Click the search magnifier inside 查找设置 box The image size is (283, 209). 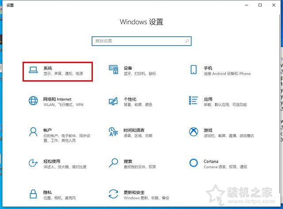(187, 41)
